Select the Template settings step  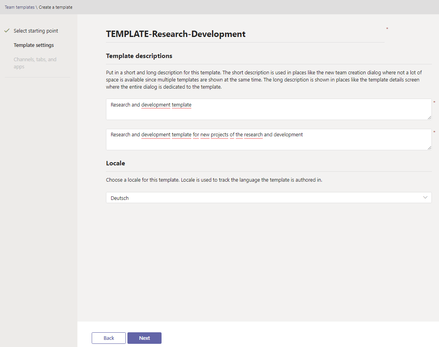pos(34,45)
